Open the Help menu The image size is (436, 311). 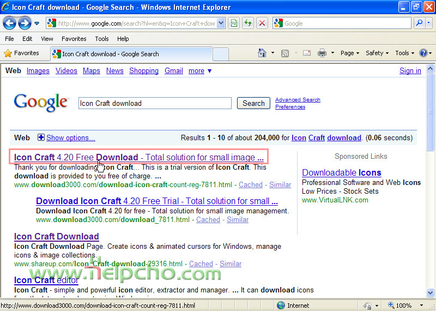click(123, 39)
